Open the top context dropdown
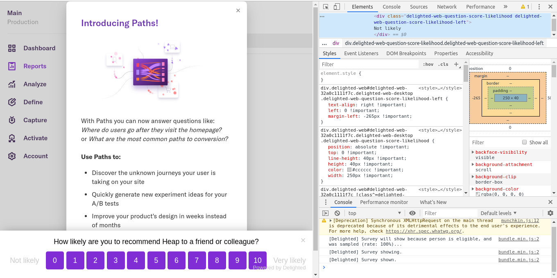This screenshot has height=278, width=557. [x=374, y=213]
